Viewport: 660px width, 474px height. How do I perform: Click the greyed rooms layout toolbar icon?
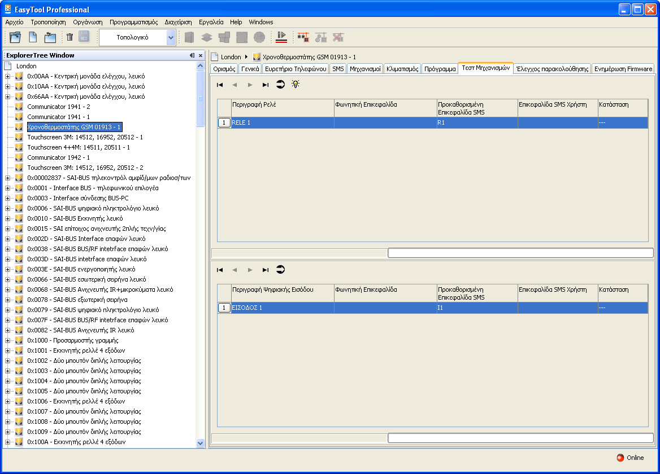(224, 37)
